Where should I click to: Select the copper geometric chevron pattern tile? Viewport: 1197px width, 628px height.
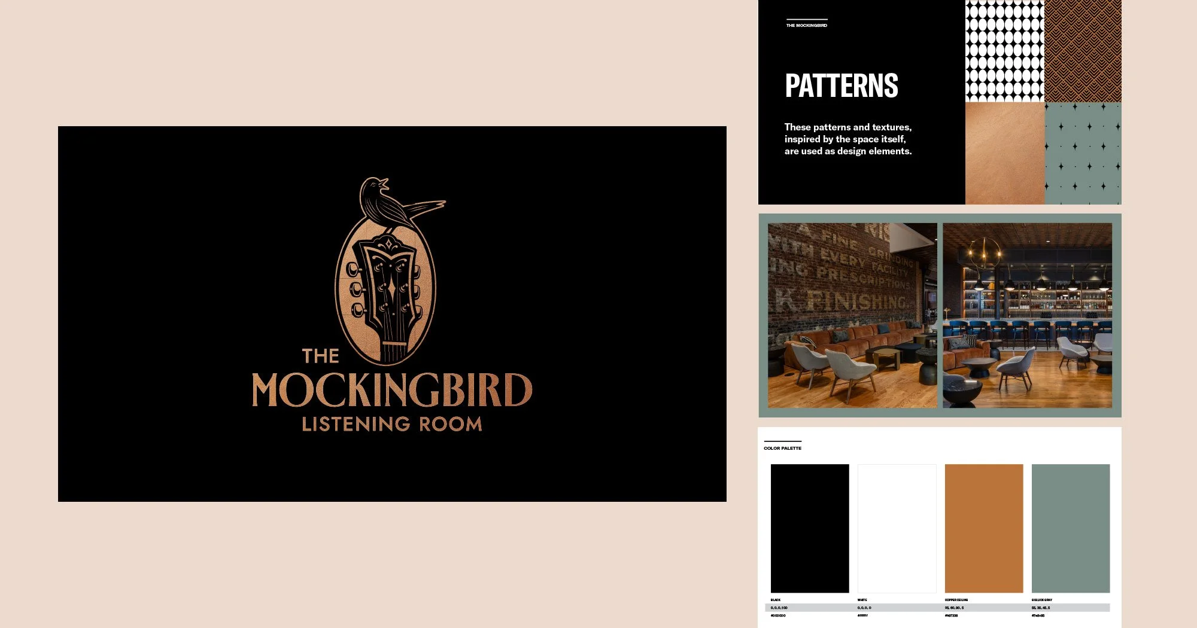click(x=1083, y=51)
